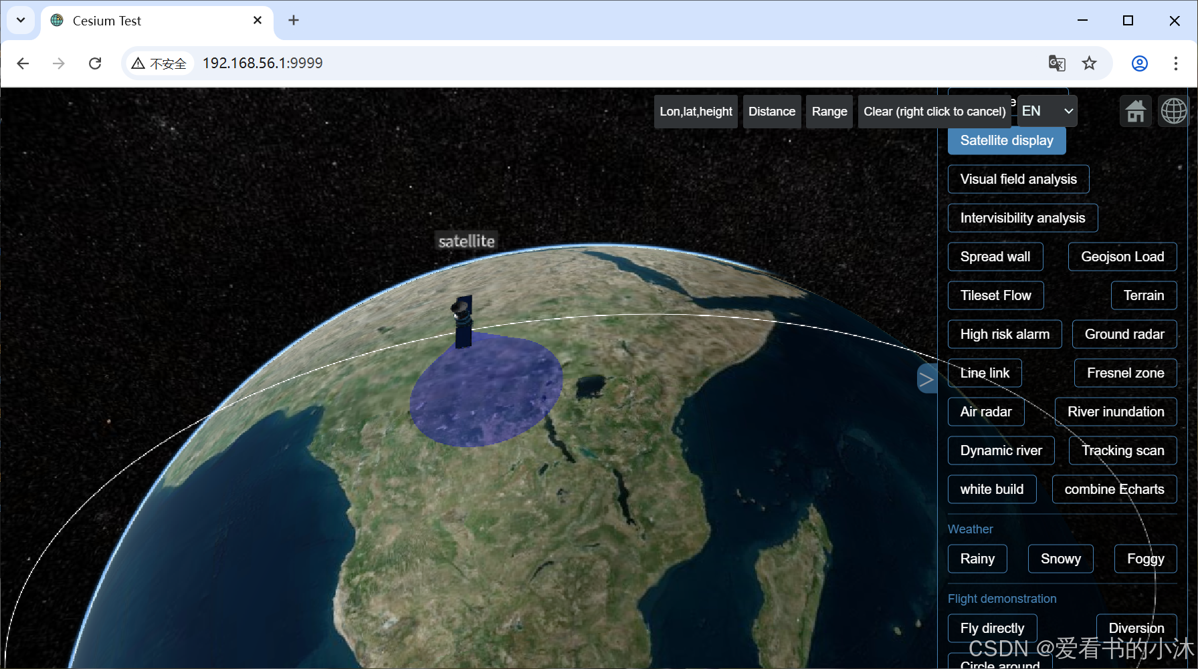Viewport: 1198px width, 669px height.
Task: Click the Fly directly button
Action: tap(992, 628)
